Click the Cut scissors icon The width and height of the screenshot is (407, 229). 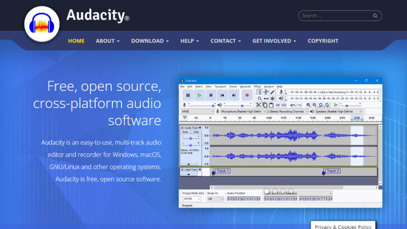point(258,105)
